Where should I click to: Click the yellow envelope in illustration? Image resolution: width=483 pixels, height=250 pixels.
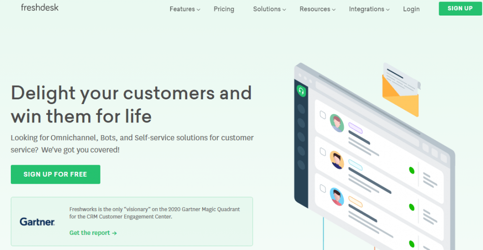[401, 90]
